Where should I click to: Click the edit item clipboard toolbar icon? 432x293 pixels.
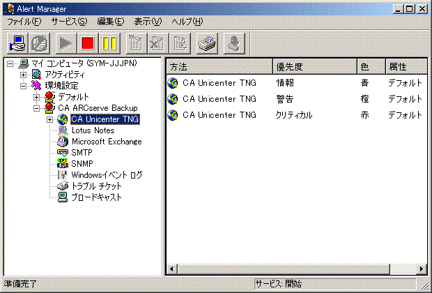(x=180, y=43)
